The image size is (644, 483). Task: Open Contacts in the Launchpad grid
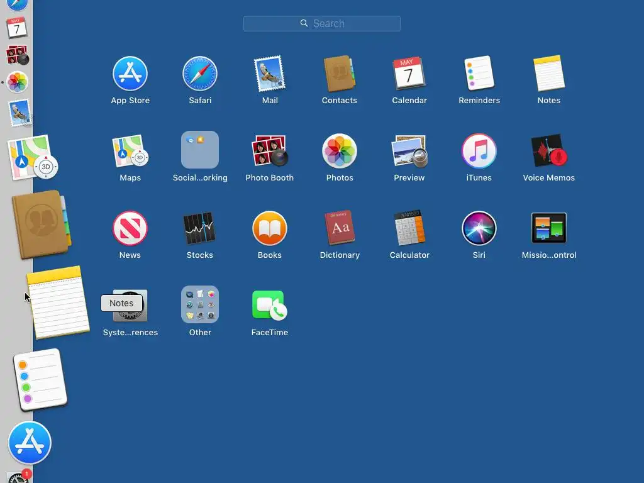(x=340, y=74)
